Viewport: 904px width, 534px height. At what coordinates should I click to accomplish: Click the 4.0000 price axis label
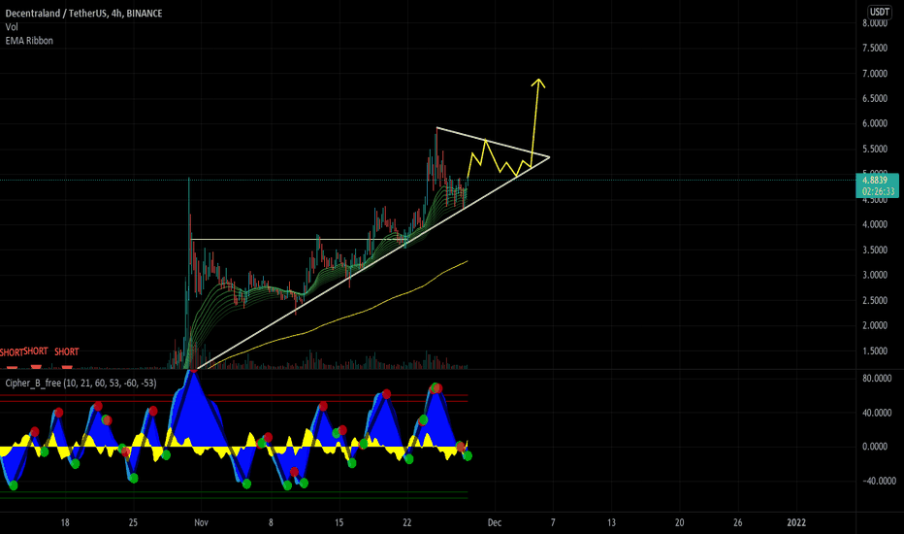coord(875,224)
